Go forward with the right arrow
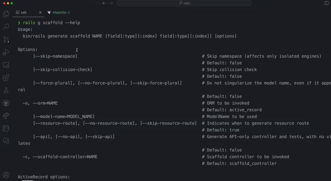Viewport: 331px width, 181px height. [111, 3]
